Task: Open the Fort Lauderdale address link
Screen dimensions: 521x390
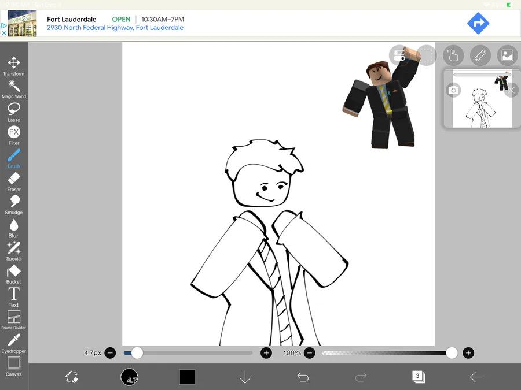Action: point(115,28)
